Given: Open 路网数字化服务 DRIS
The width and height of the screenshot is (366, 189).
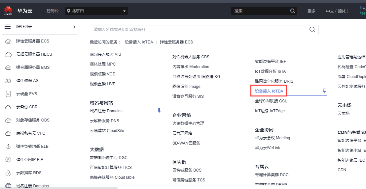Looking at the screenshot, I should pyautogui.click(x=274, y=81).
